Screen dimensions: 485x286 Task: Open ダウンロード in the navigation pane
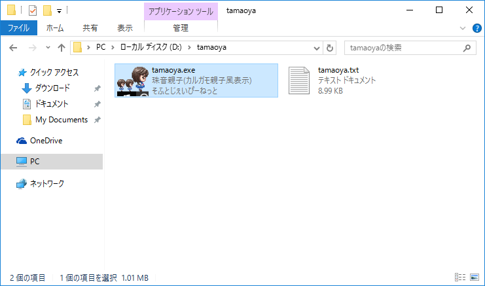pyautogui.click(x=52, y=88)
